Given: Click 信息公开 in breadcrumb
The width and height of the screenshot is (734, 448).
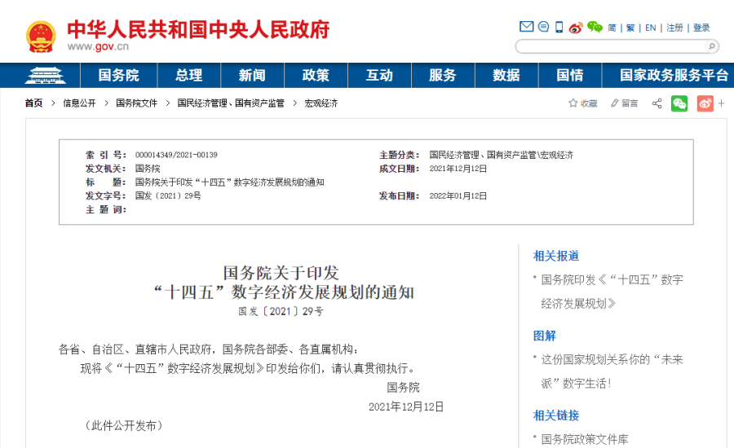Looking at the screenshot, I should point(79,103).
